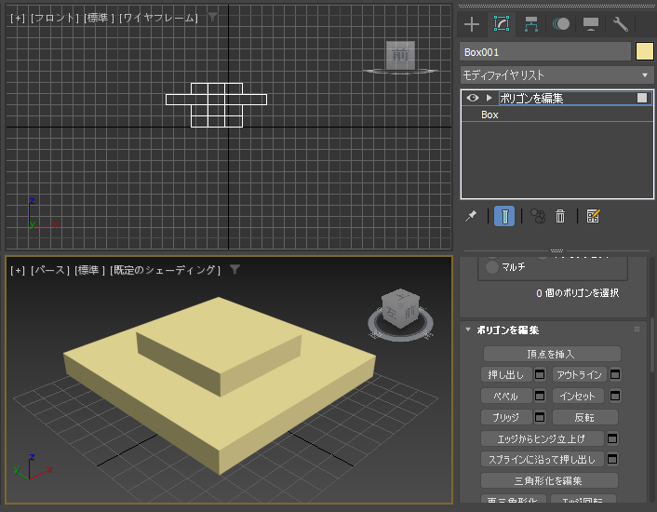Image resolution: width=657 pixels, height=512 pixels.
Task: Click the 頂点を挿入 button
Action: (552, 354)
